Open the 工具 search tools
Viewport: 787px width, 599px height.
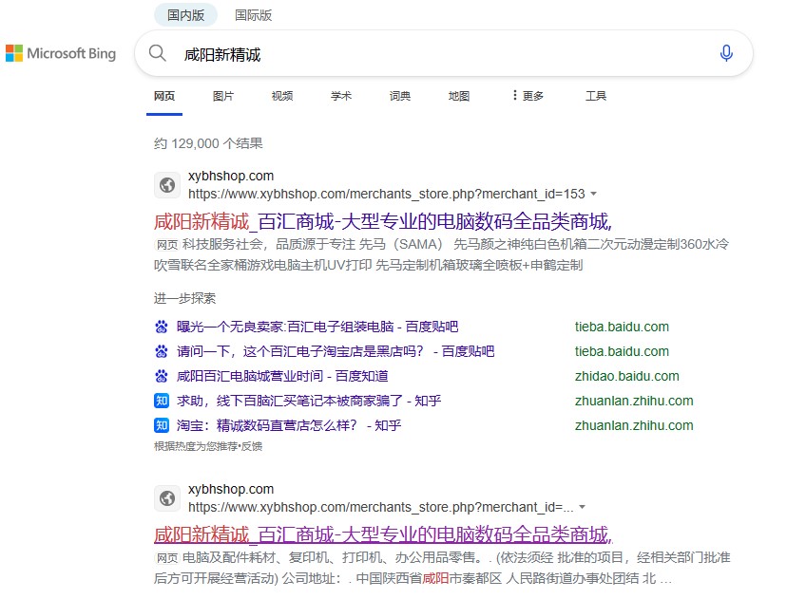click(596, 96)
